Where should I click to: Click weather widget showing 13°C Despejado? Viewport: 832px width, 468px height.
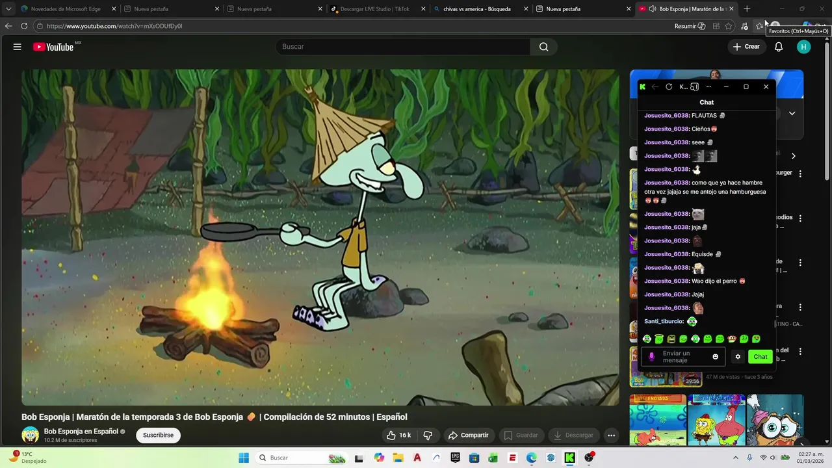[x=27, y=458]
